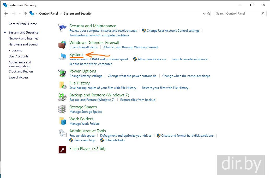
Task: Open Flash Player (32-bit) link
Action: tap(87, 149)
